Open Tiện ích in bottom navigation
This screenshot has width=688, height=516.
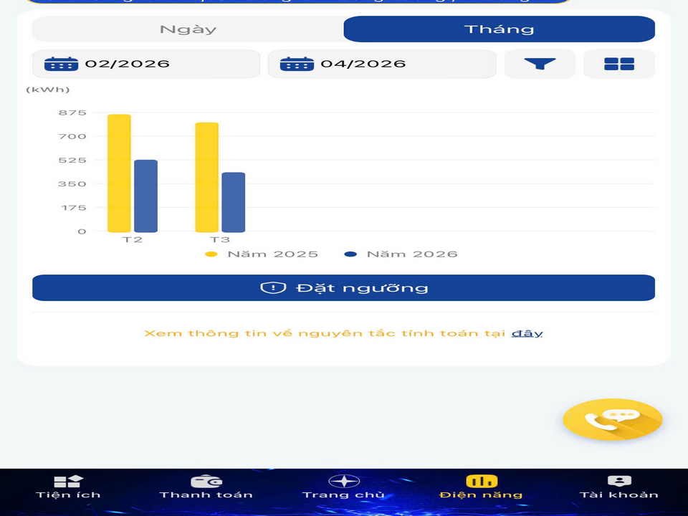68,487
